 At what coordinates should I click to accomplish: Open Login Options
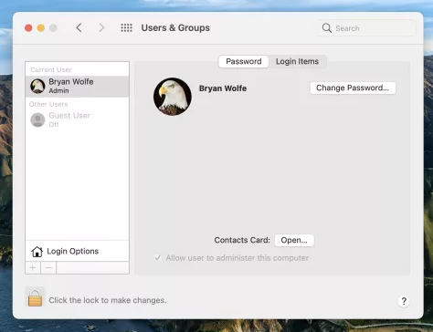pos(77,251)
